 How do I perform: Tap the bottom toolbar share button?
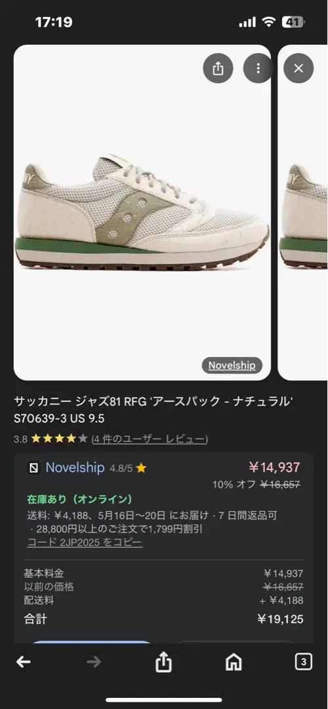click(163, 662)
